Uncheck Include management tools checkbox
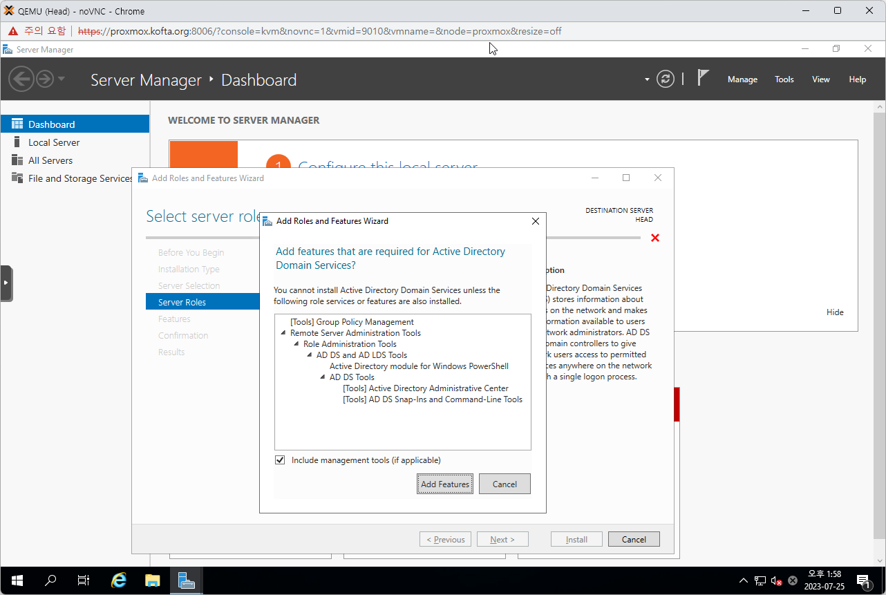Viewport: 886px width, 595px height. [280, 460]
